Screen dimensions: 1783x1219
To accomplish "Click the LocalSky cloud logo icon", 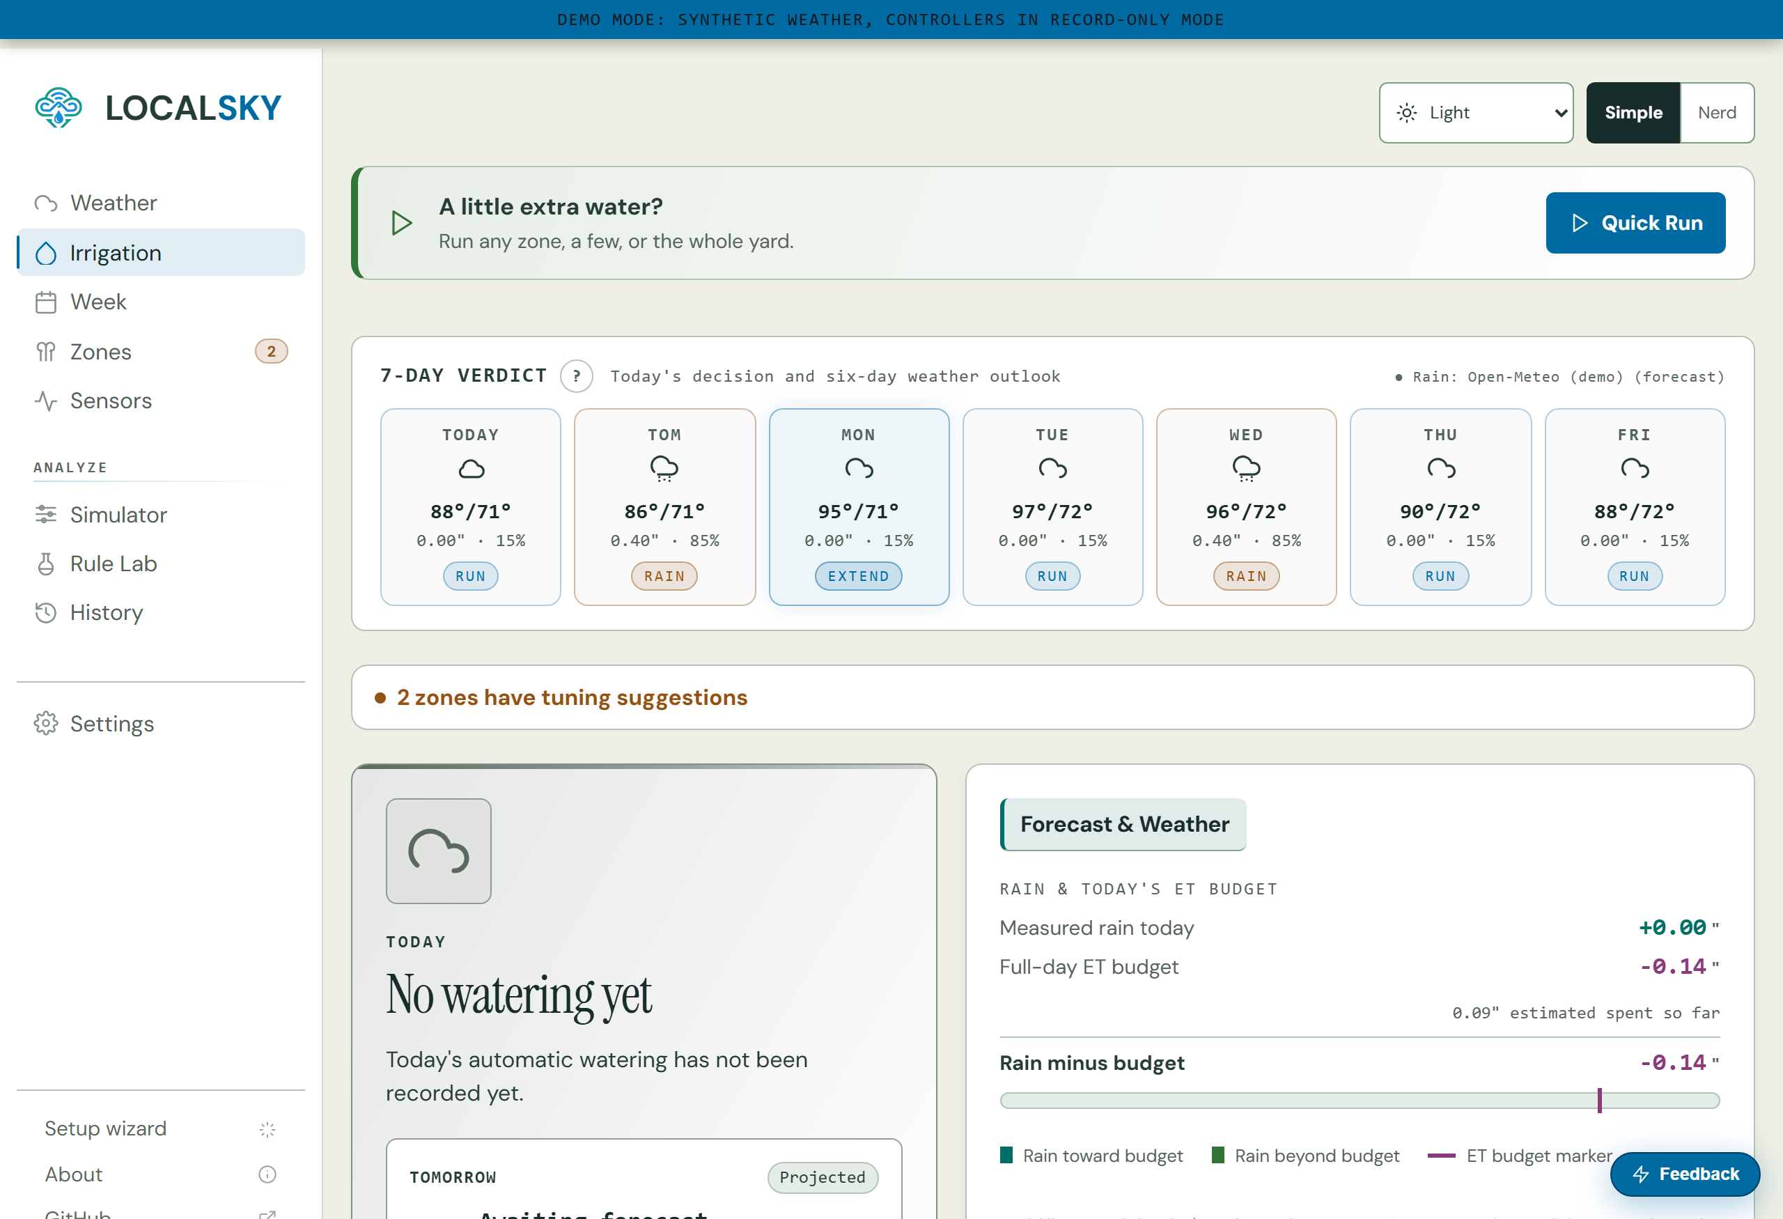I will coord(59,107).
